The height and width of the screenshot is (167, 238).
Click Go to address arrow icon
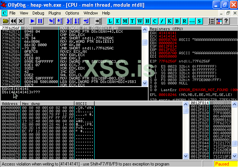pos(98,21)
